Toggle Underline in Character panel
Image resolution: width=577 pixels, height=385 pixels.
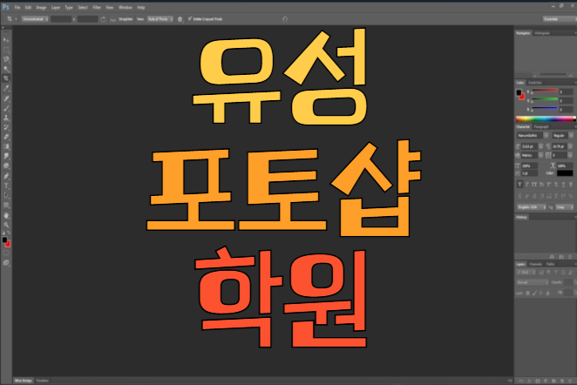[x=563, y=185]
